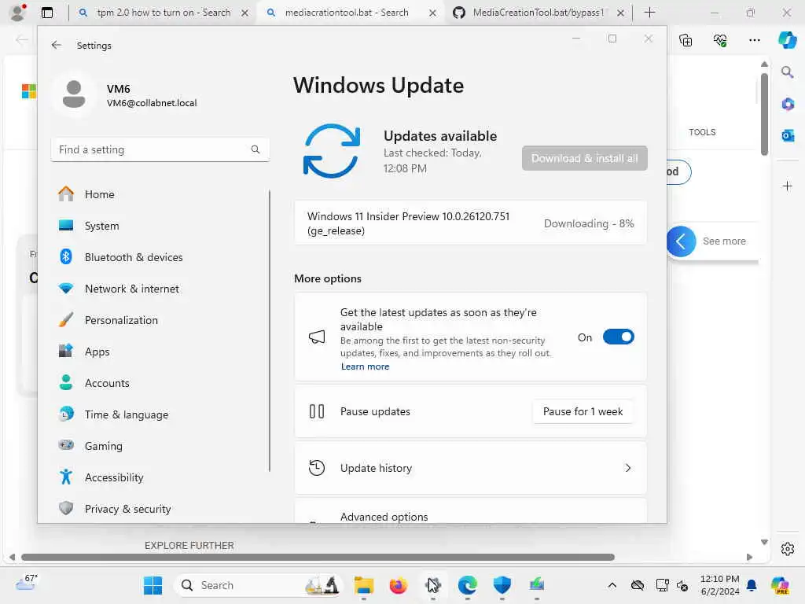Open the Learn more link
805x604 pixels.
(x=365, y=366)
